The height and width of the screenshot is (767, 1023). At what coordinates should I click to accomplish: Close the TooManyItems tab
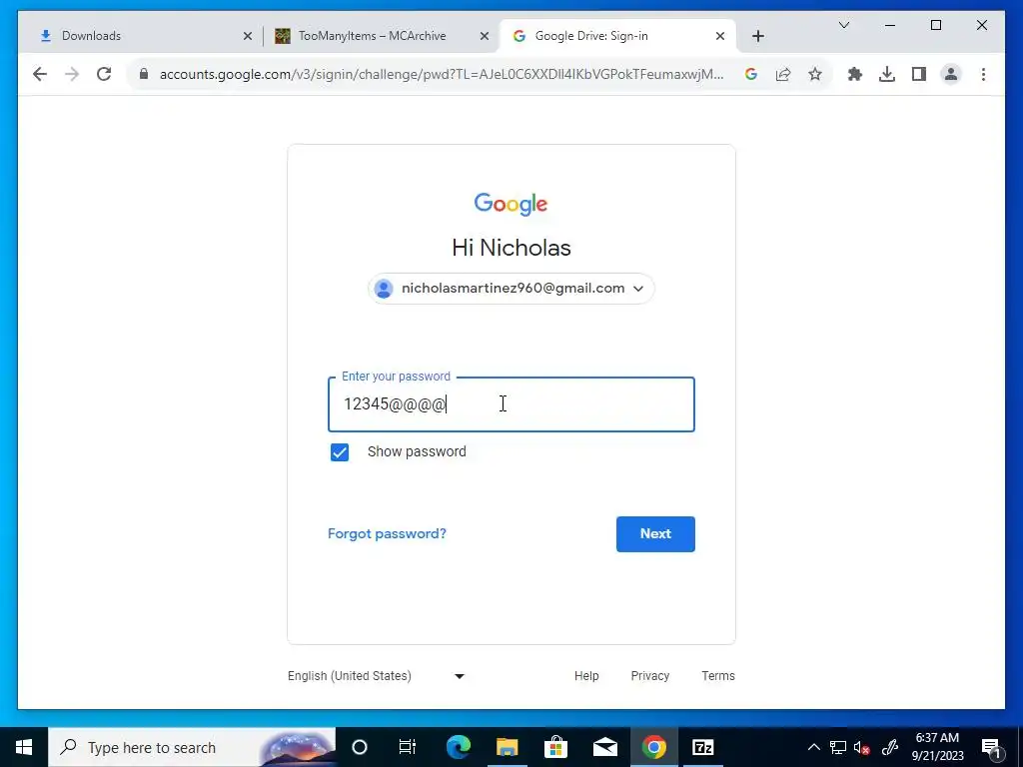(x=485, y=36)
